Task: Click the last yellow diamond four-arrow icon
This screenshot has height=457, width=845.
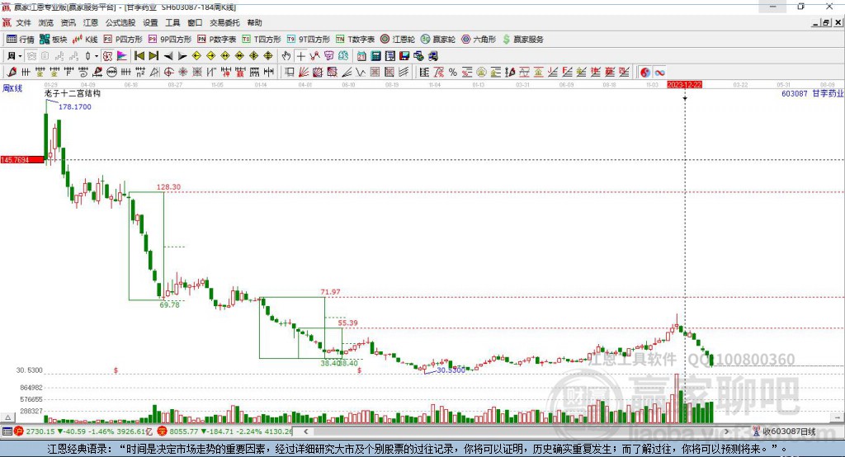Action: (x=268, y=56)
